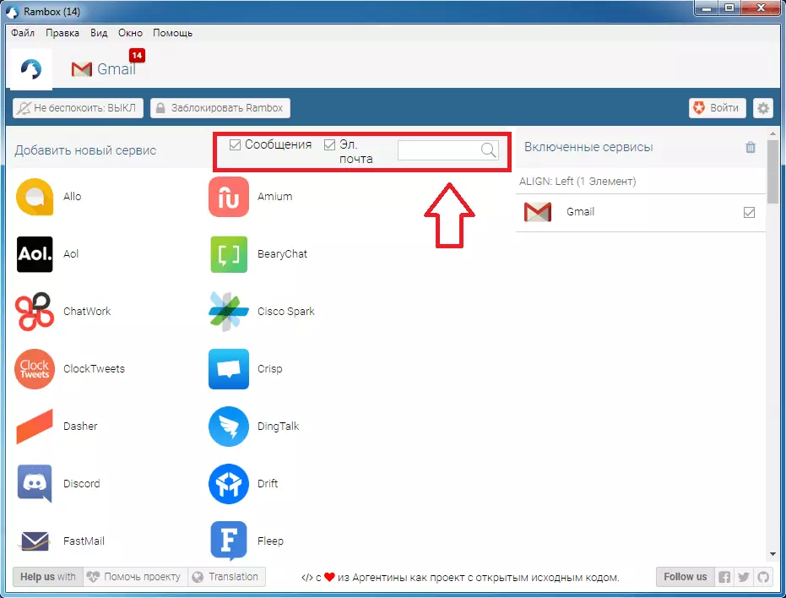Add the DingTalk service icon
Screen dimensions: 786x598
[x=229, y=427]
